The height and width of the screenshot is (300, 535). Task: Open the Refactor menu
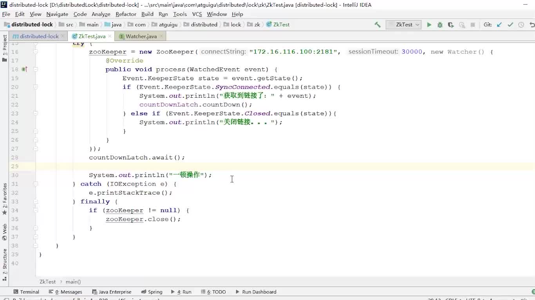coord(126,14)
